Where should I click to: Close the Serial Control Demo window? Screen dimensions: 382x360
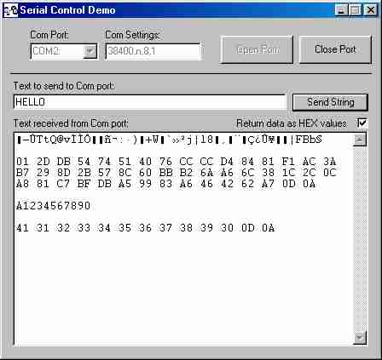370,10
